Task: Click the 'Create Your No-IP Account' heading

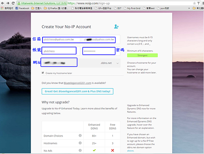Action: [66, 27]
